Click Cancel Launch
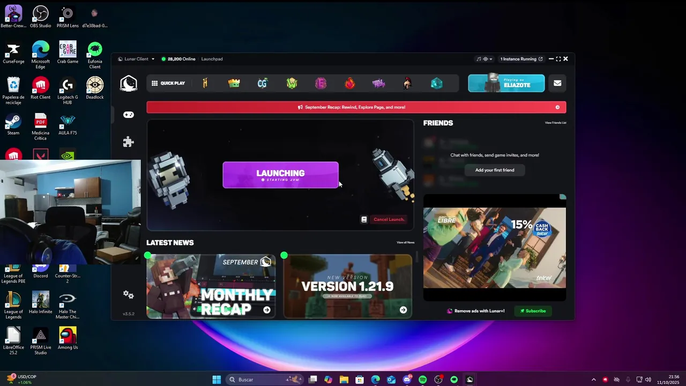 click(389, 219)
